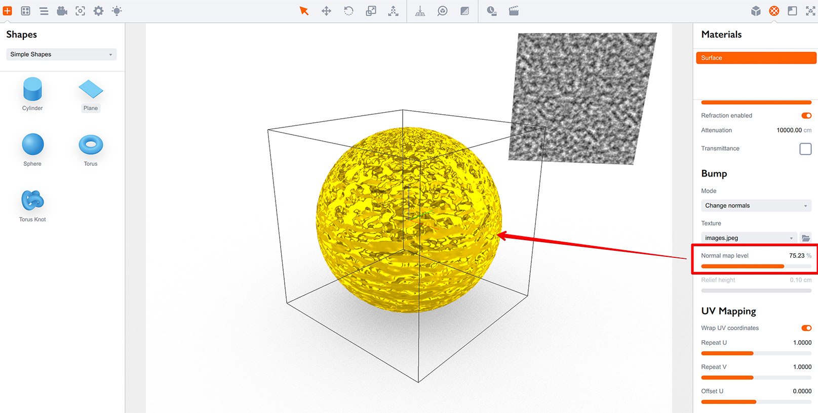
Task: Select the arrow selection tool
Action: (x=304, y=11)
